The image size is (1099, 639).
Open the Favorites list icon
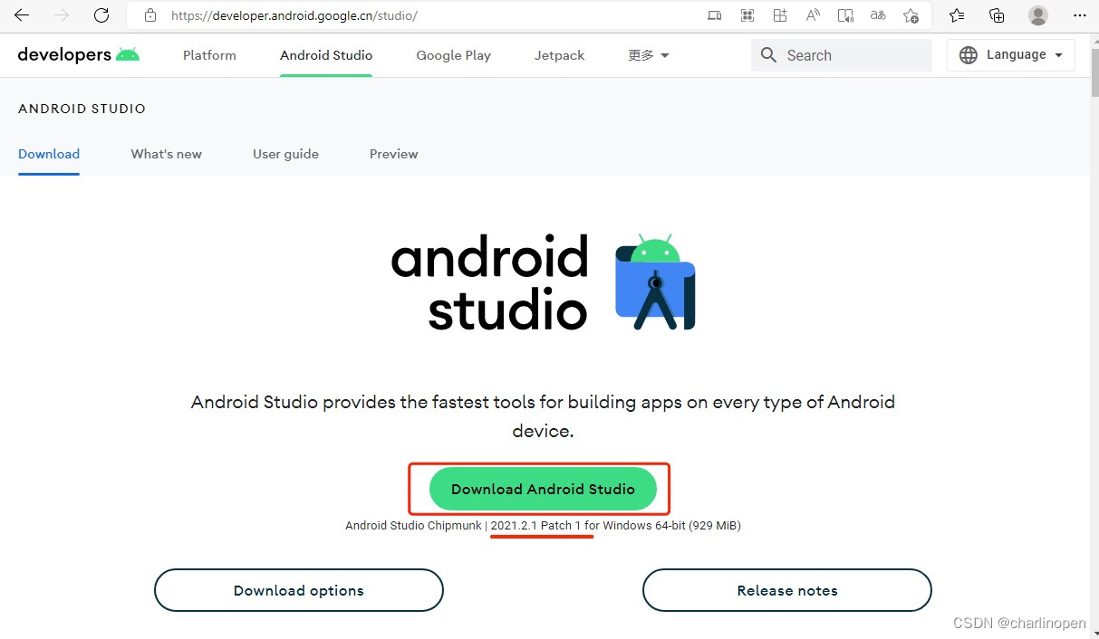957,15
